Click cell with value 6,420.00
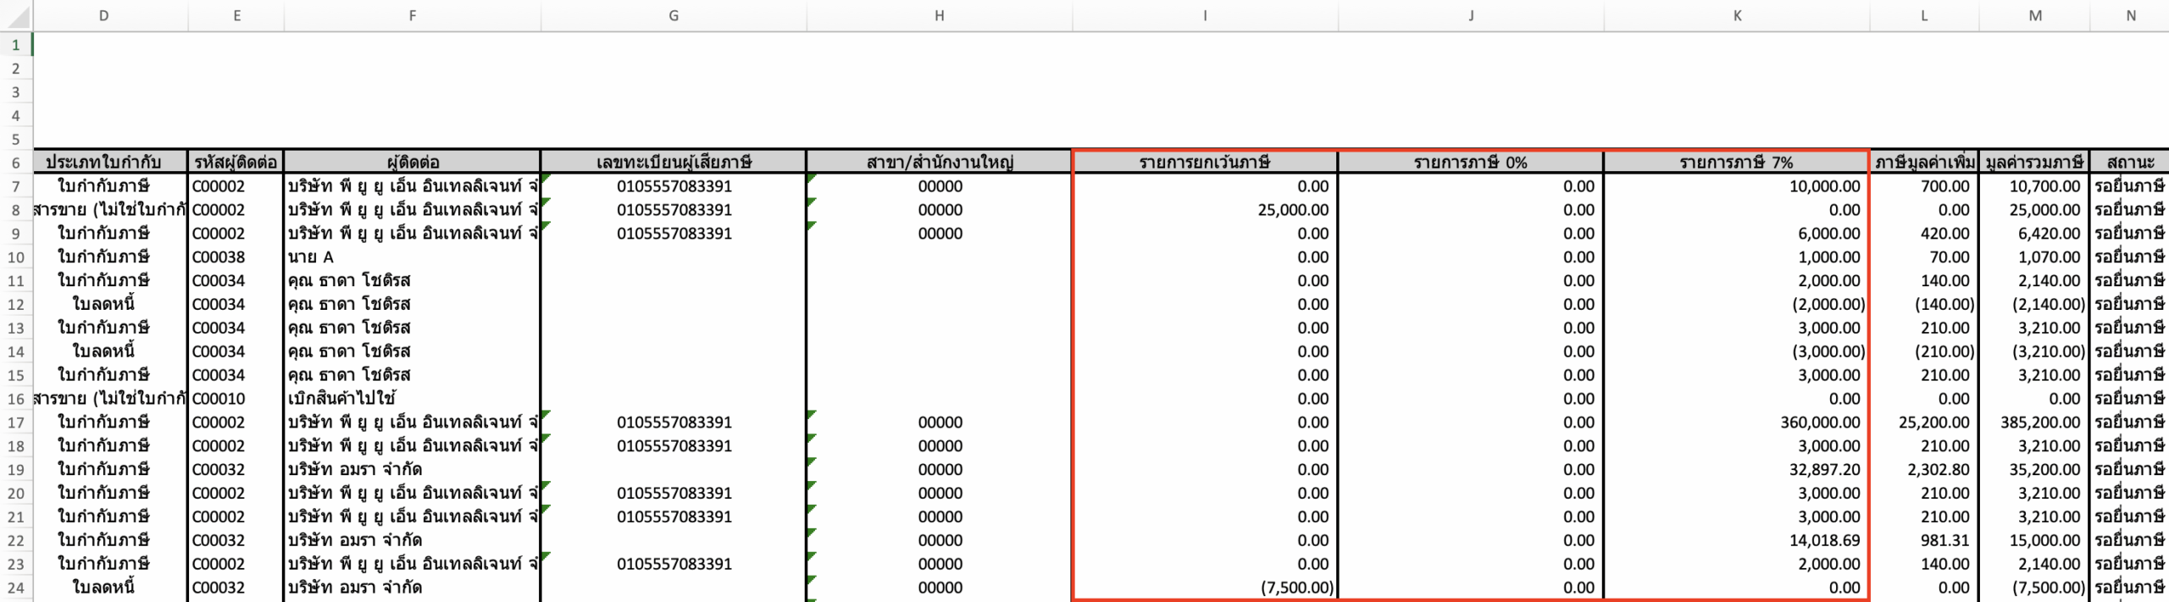This screenshot has height=602, width=2169. [x=2035, y=234]
